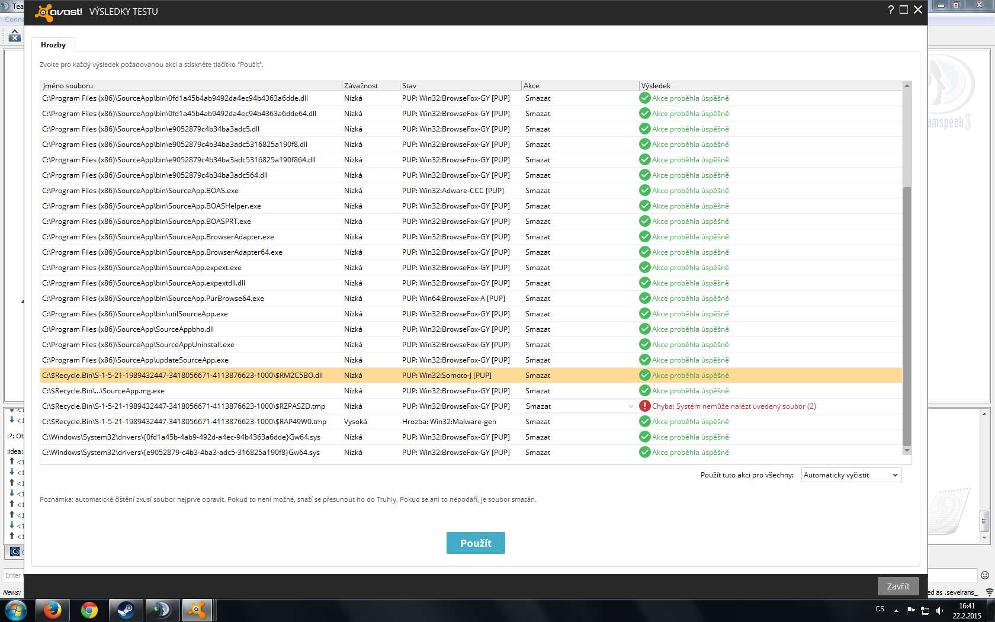The image size is (995, 622).
Task: Click the red error icon in $RZPASZD.tmp row
Action: point(645,406)
